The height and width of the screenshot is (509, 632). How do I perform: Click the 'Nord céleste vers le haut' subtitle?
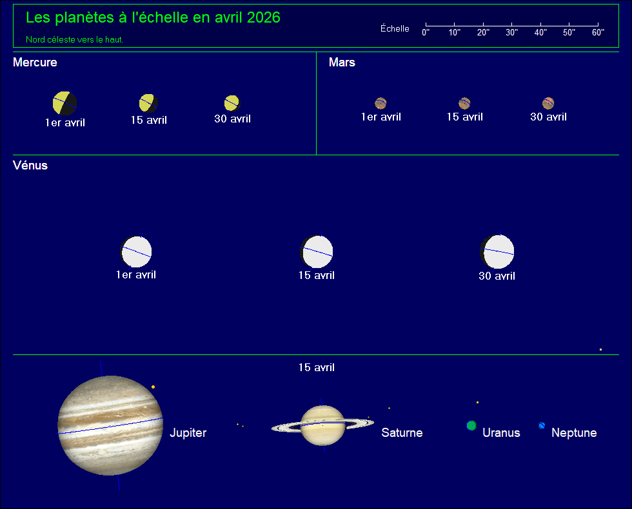coord(74,39)
